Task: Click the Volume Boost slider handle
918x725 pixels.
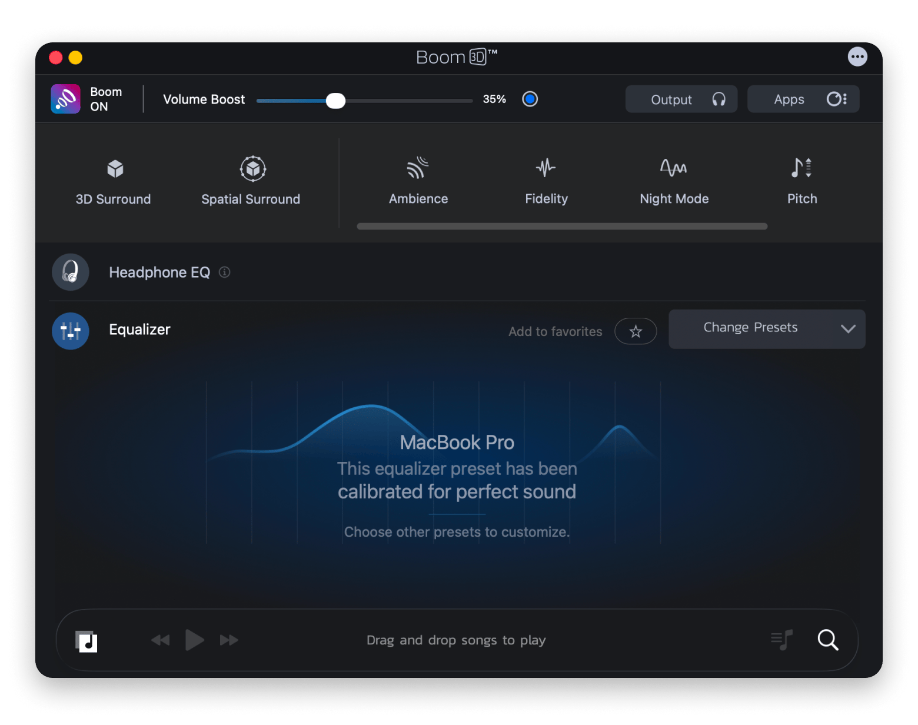Action: tap(335, 101)
